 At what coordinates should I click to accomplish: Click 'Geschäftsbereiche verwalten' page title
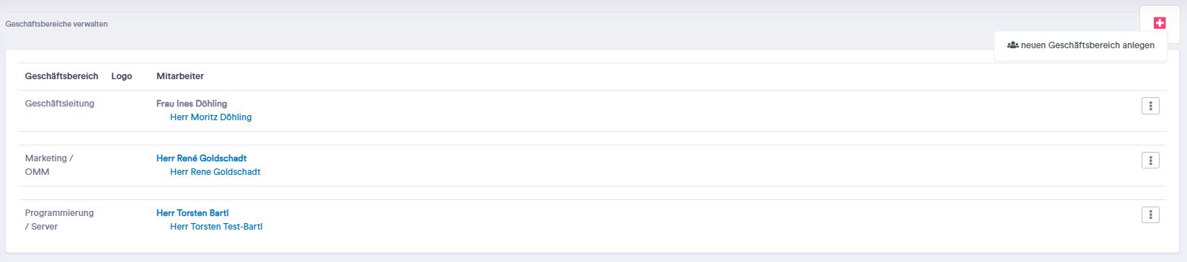(56, 24)
